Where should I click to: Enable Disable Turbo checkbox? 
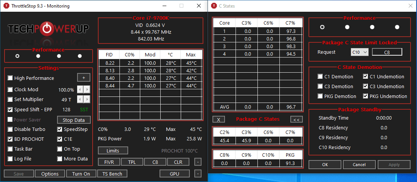click(x=10, y=129)
